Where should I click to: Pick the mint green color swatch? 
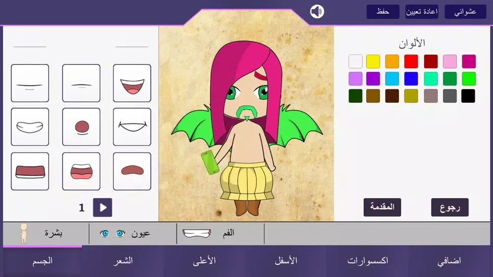(x=431, y=79)
